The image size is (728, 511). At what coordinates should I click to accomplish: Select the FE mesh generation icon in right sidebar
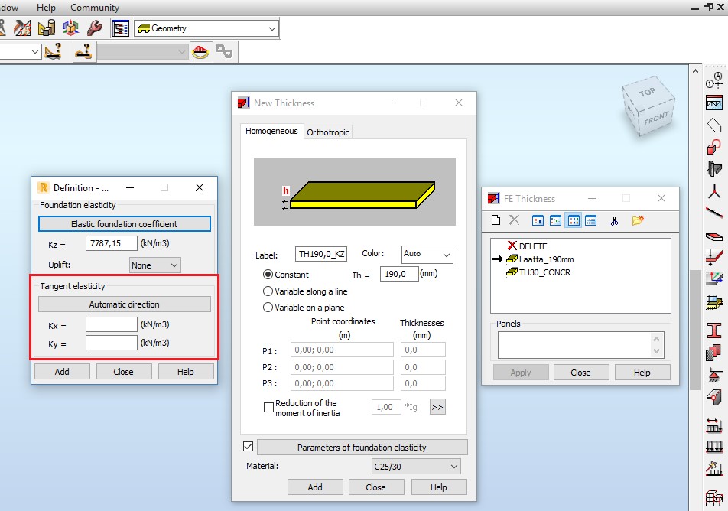714,301
